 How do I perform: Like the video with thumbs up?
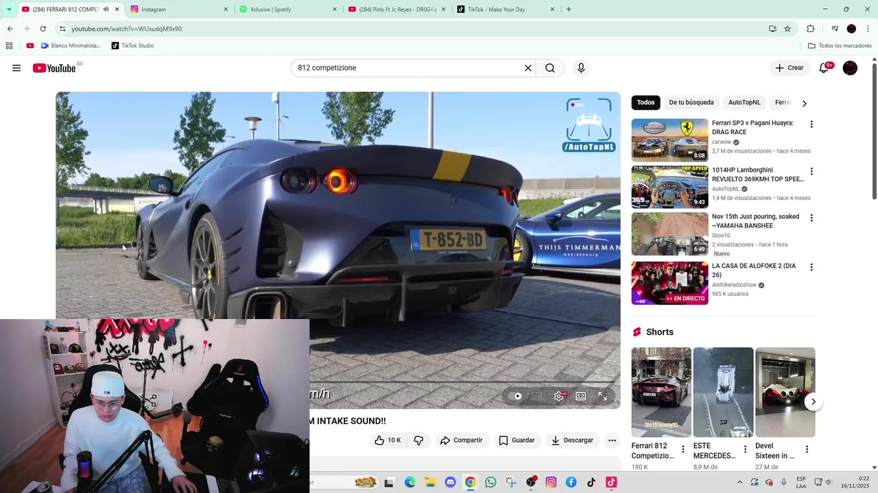click(388, 440)
